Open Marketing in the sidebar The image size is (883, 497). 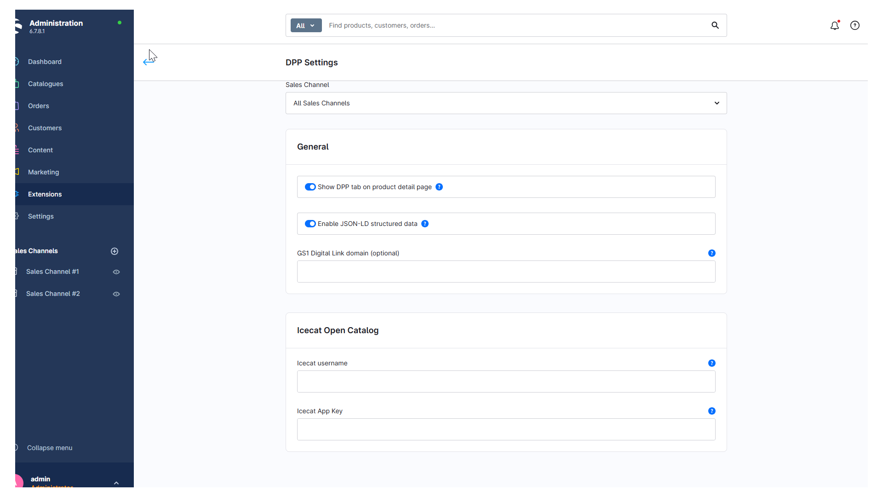click(x=75, y=172)
